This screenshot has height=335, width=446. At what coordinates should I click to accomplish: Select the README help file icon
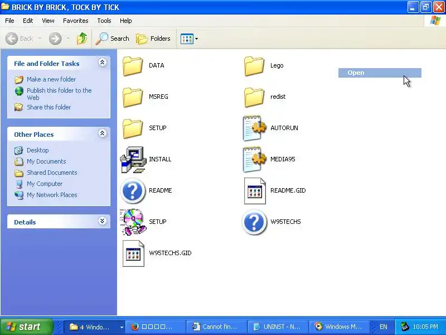pos(133,190)
